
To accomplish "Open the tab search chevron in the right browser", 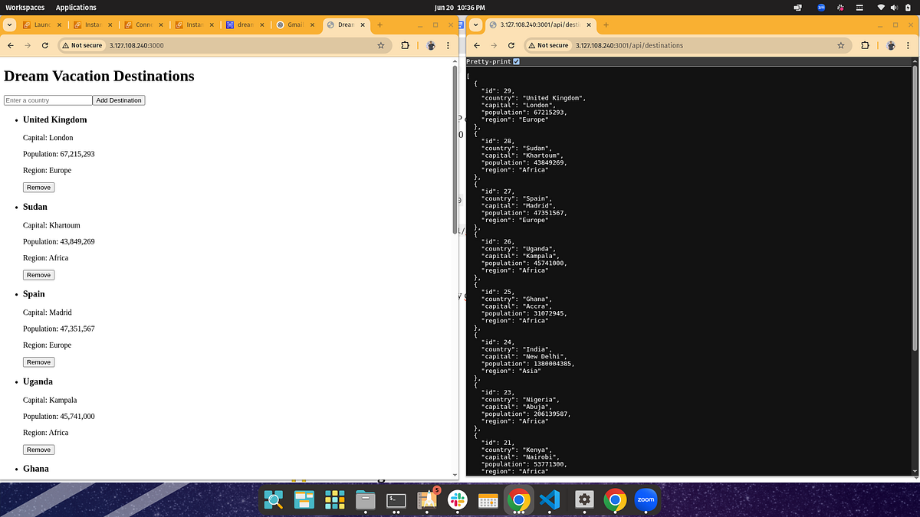I will tap(475, 25).
